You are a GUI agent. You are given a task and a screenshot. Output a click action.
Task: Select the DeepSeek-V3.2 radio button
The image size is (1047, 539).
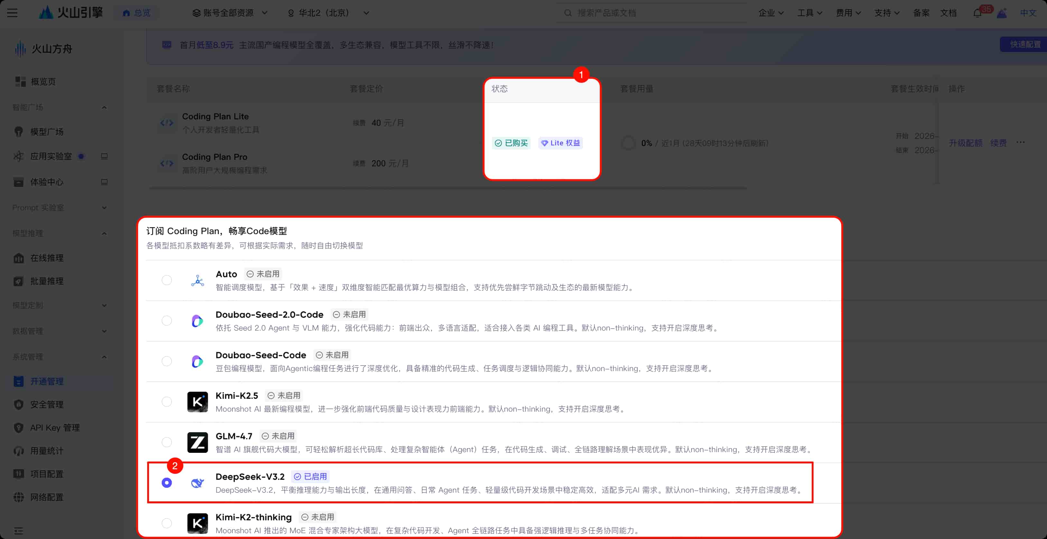click(x=166, y=483)
